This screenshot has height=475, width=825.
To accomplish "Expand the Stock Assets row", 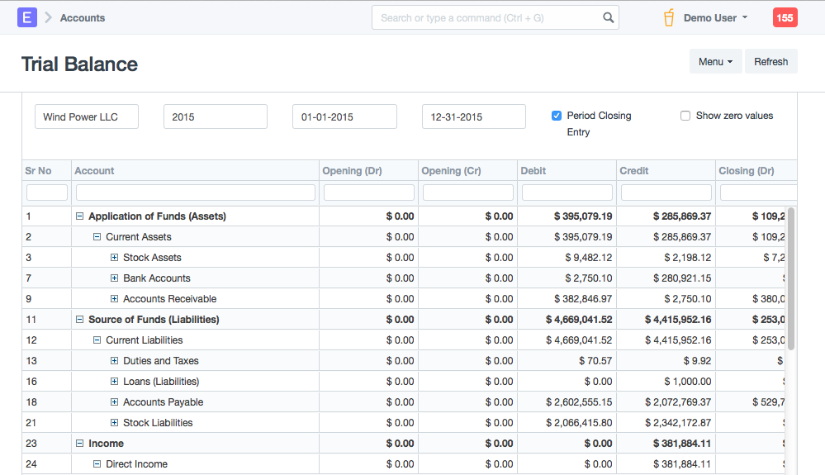I will pyautogui.click(x=115, y=258).
